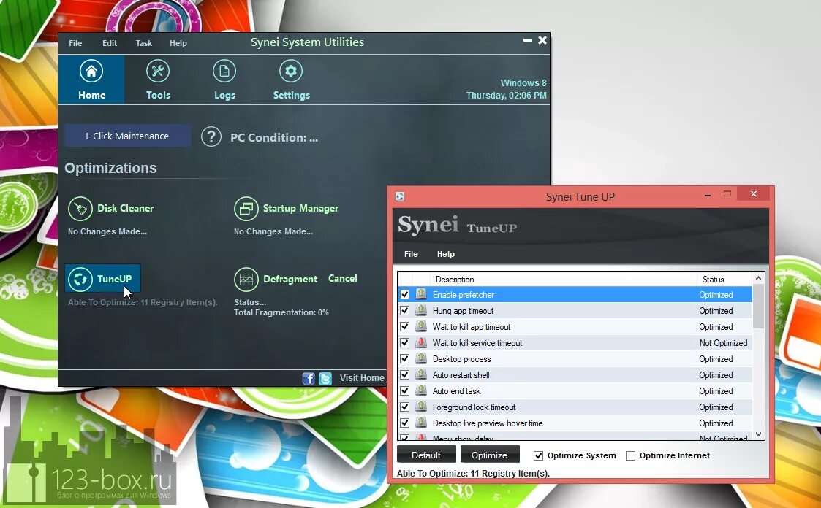This screenshot has width=821, height=508.
Task: Follow the Visit Home link
Action: [362, 378]
